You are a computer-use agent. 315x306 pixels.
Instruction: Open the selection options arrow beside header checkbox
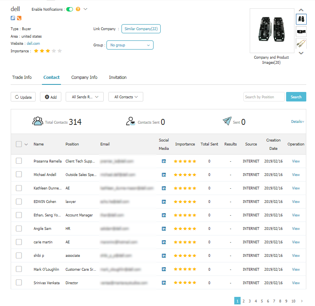(26, 144)
